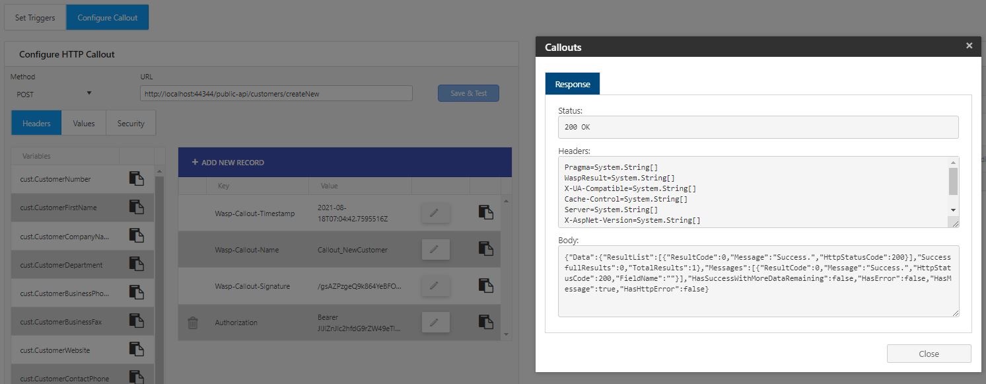Add a new header record
The width and height of the screenshot is (986, 384).
pyautogui.click(x=228, y=163)
